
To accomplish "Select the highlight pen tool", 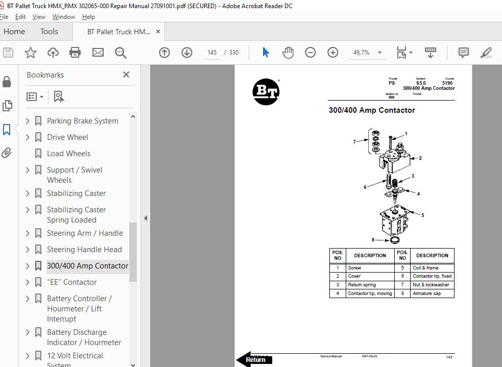I will [486, 53].
